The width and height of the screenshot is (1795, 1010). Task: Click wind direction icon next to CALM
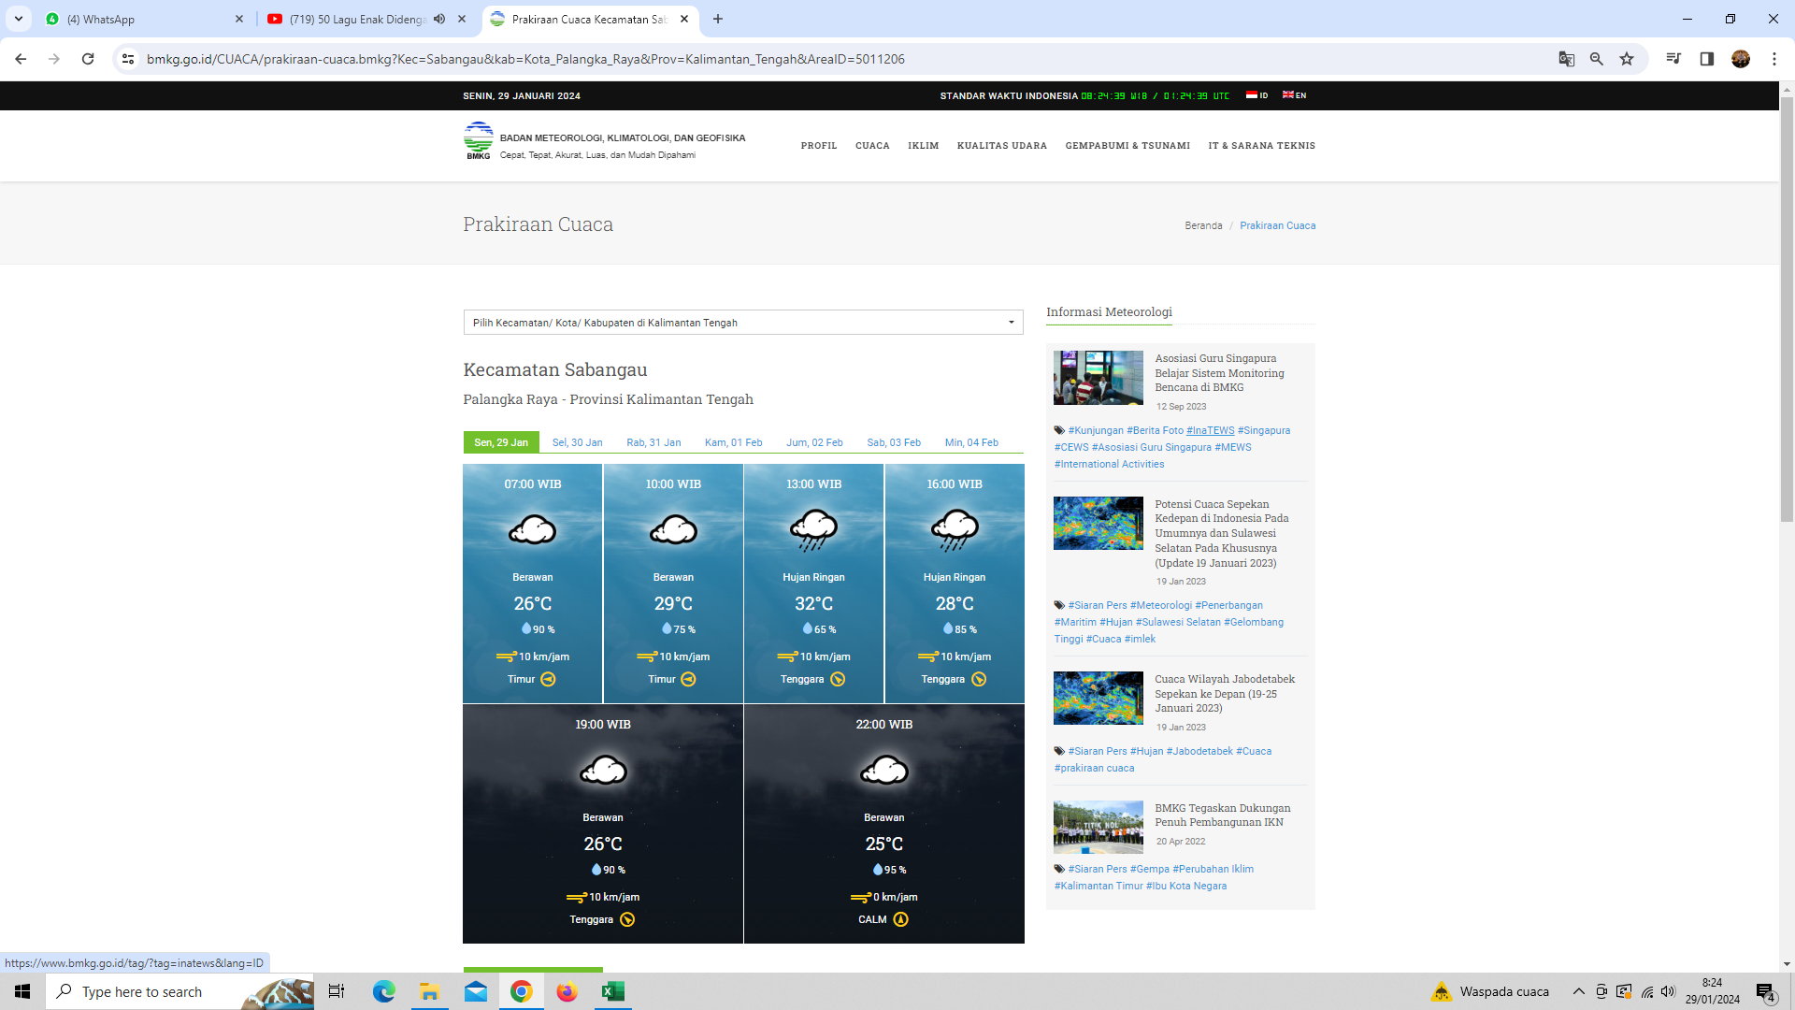click(900, 919)
